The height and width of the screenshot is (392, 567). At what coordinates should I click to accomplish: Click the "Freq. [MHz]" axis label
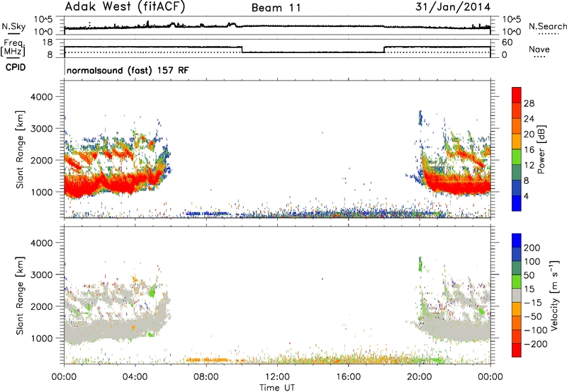pyautogui.click(x=13, y=47)
